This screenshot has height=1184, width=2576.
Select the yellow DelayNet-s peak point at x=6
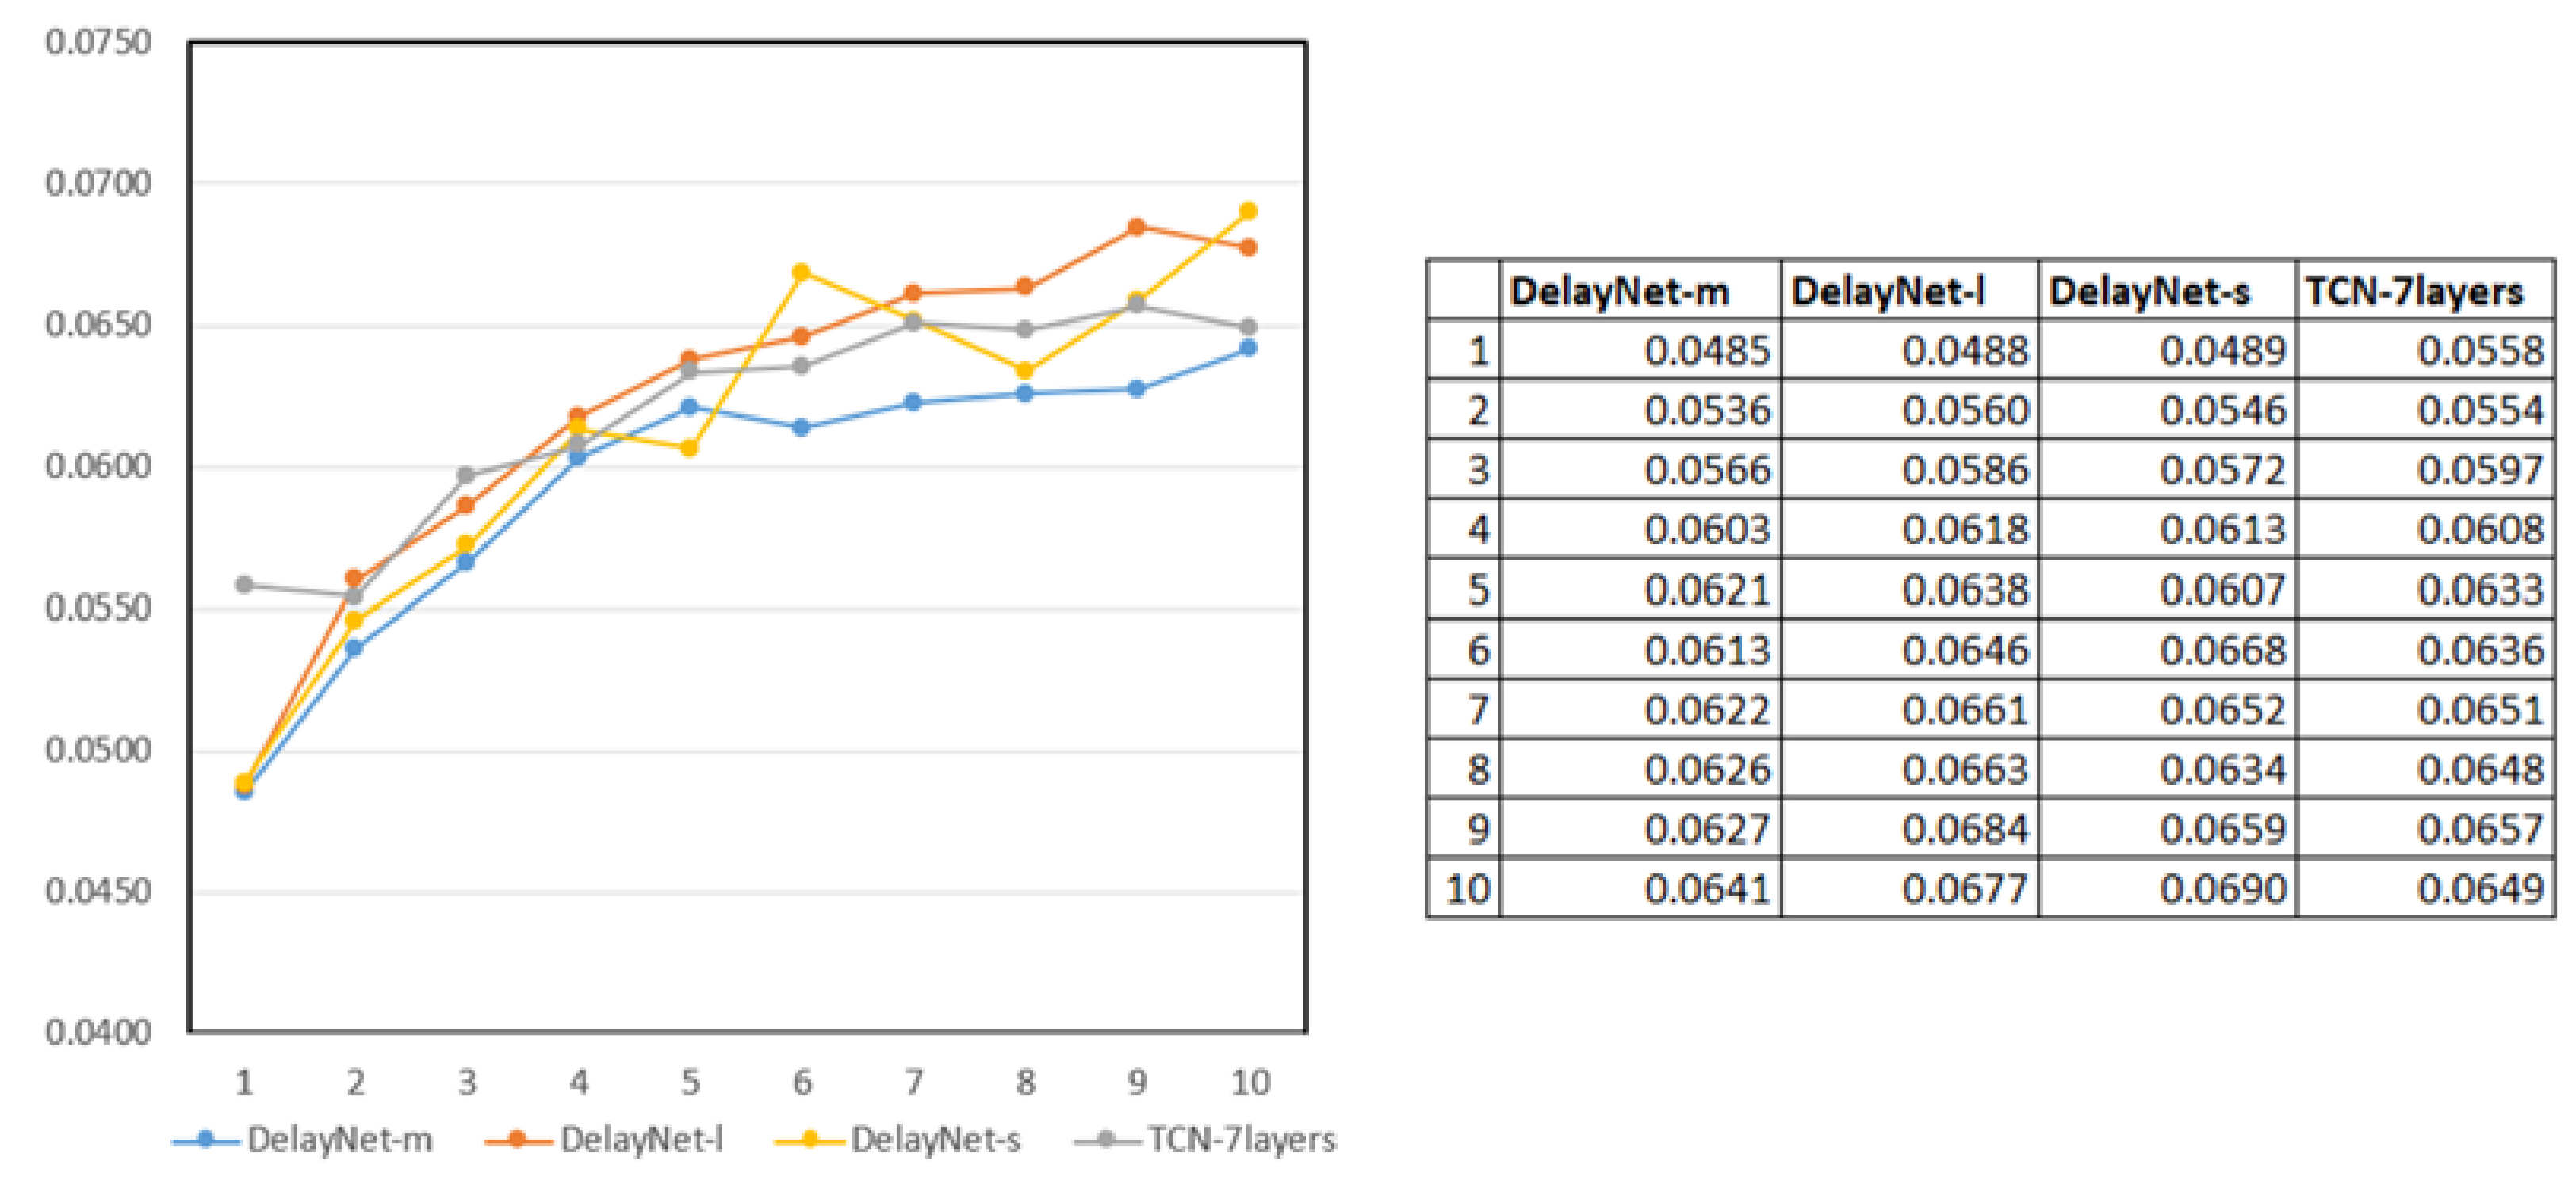click(801, 273)
